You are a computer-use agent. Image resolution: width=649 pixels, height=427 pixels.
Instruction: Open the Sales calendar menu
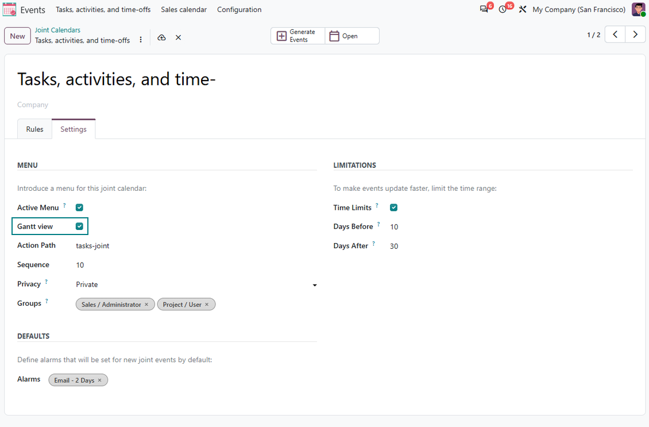click(x=184, y=10)
